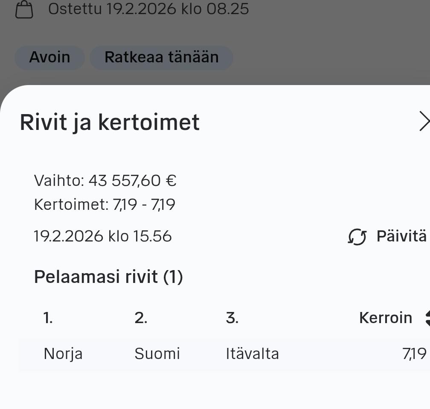This screenshot has height=409, width=430.
Task: Select the Avoin status chip
Action: click(x=49, y=57)
